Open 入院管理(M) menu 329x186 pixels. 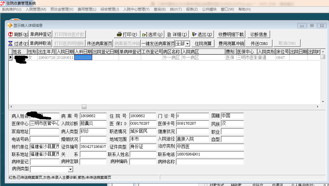point(36,9)
